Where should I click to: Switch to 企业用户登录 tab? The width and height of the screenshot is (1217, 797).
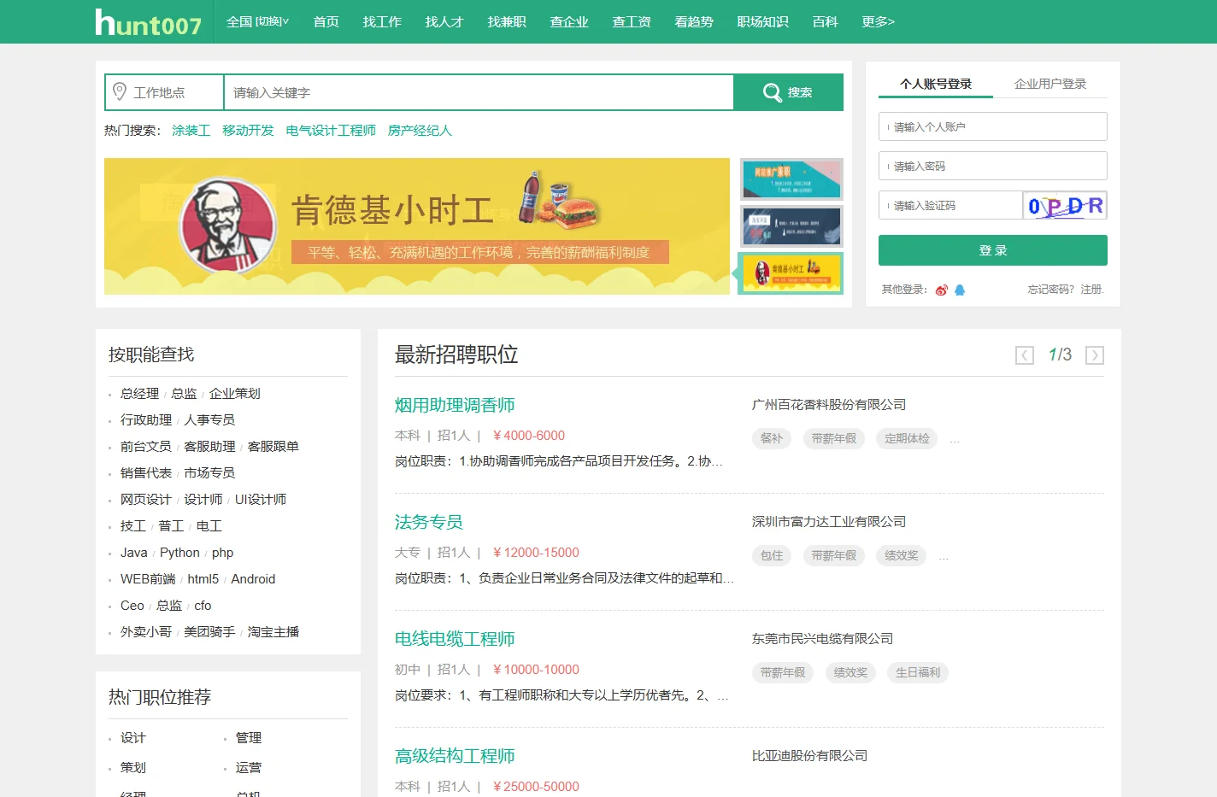[x=1050, y=84]
